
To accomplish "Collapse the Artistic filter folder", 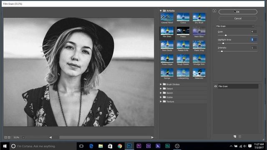I will click(161, 11).
